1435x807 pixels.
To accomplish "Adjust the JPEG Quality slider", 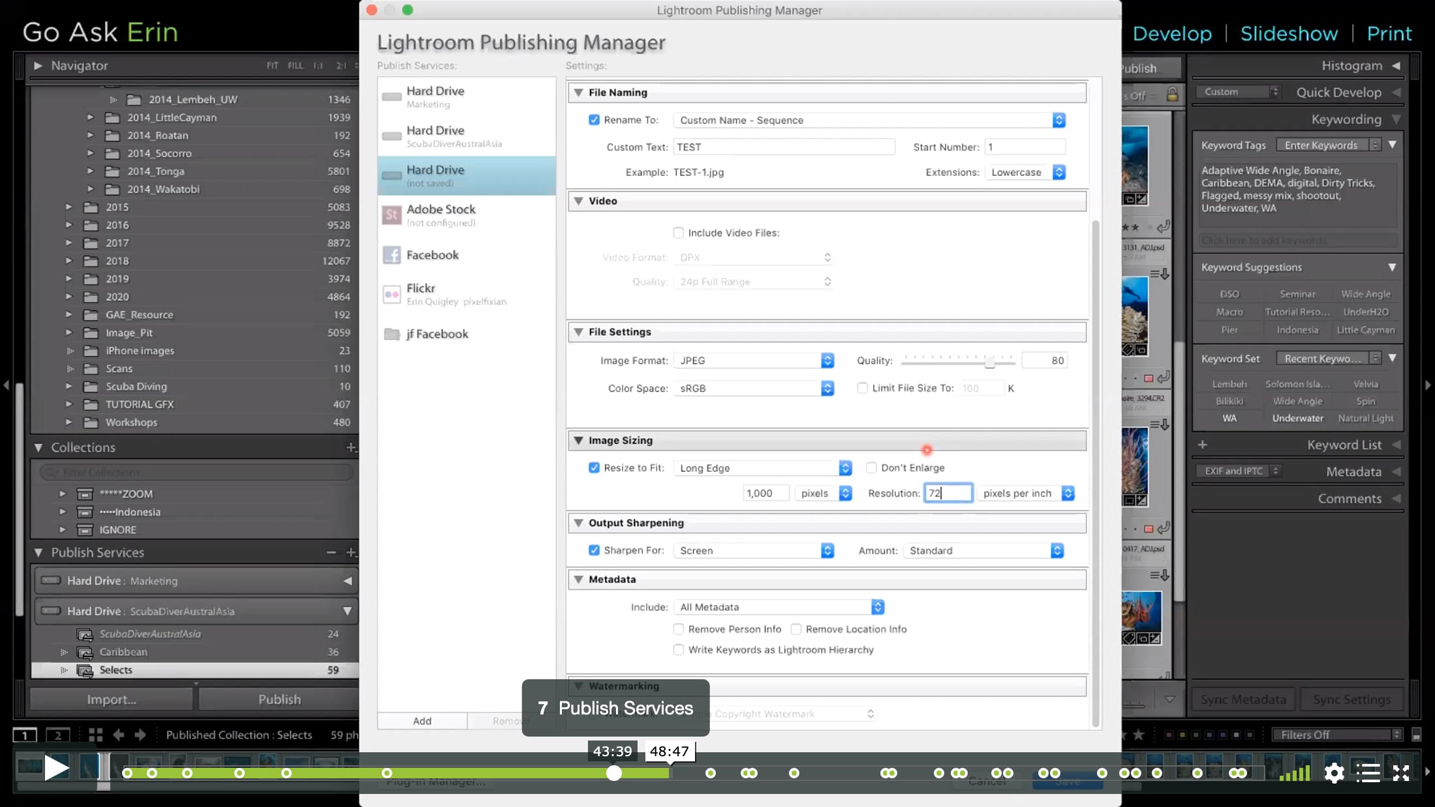I will [x=989, y=362].
